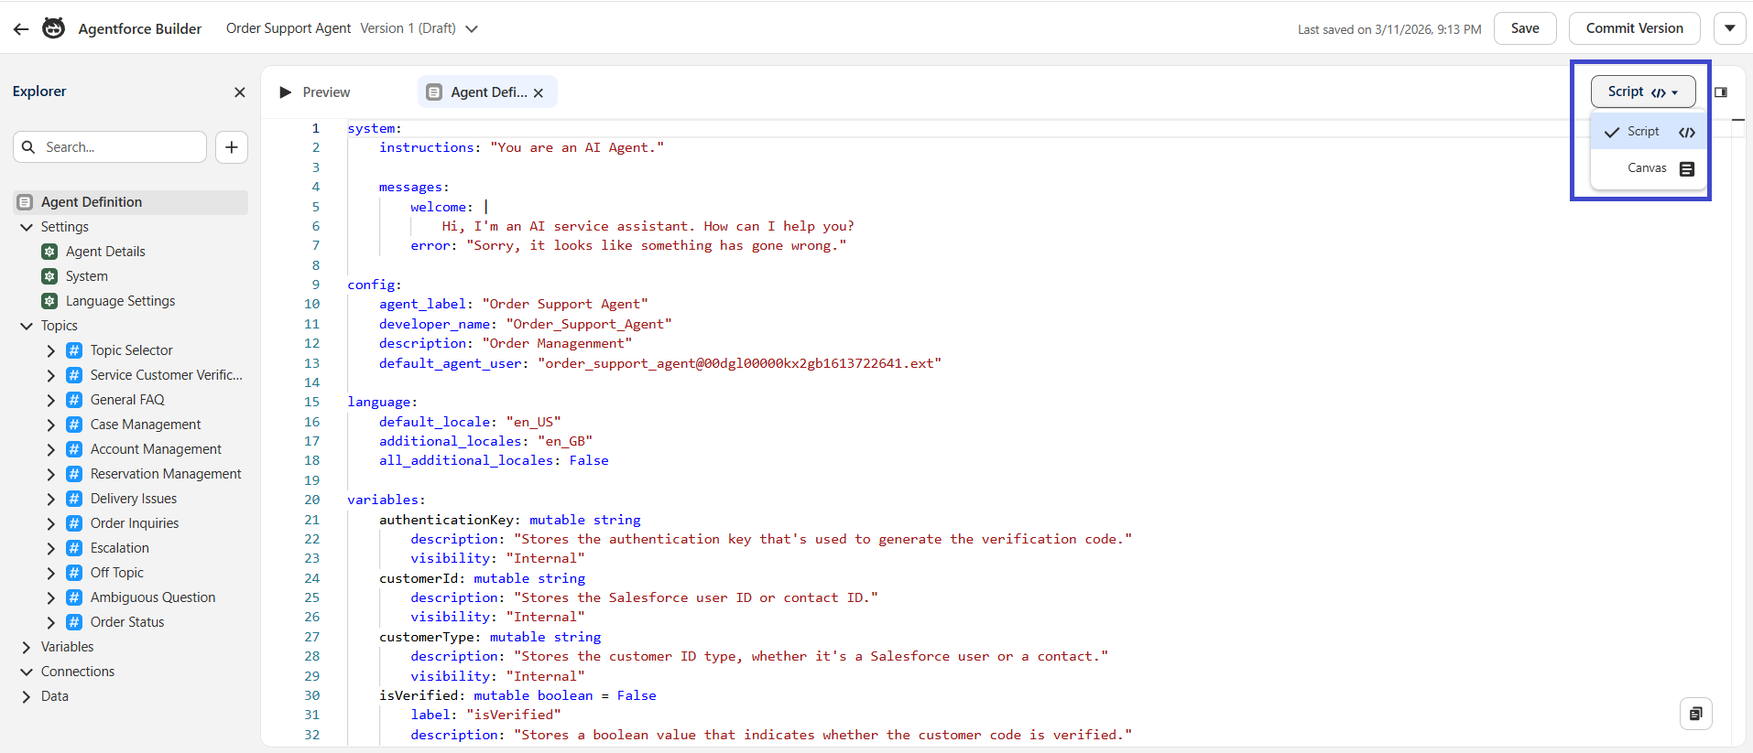Expand the Reservation Management topic
This screenshot has width=1753, height=753.
[x=51, y=474]
